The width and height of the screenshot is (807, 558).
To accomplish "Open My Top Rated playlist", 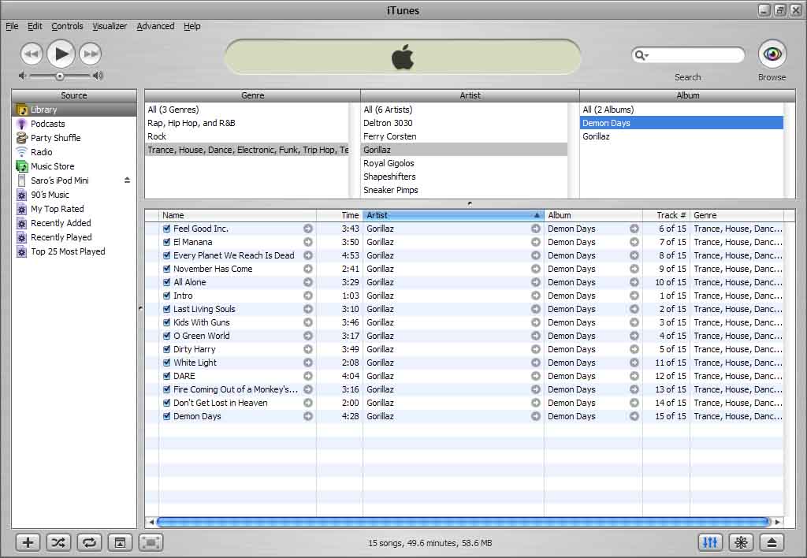I will pyautogui.click(x=57, y=209).
